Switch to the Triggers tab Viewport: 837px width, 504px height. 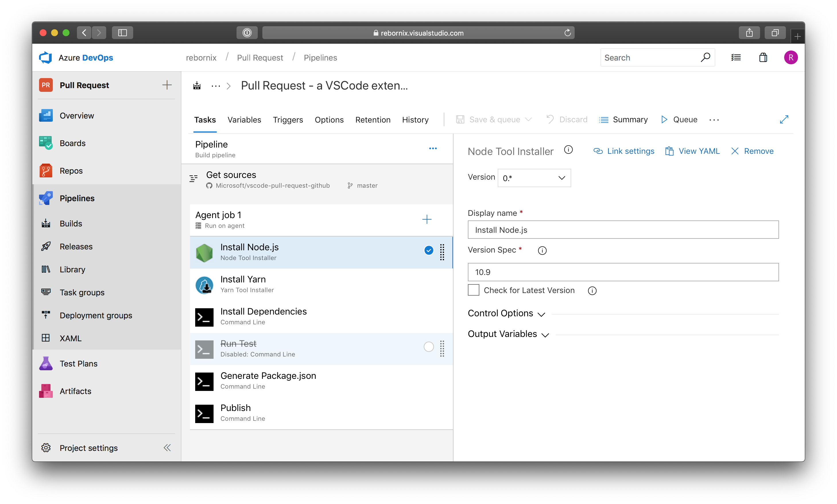(288, 120)
